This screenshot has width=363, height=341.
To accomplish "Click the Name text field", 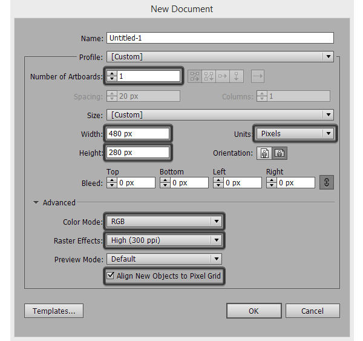I will pos(220,38).
